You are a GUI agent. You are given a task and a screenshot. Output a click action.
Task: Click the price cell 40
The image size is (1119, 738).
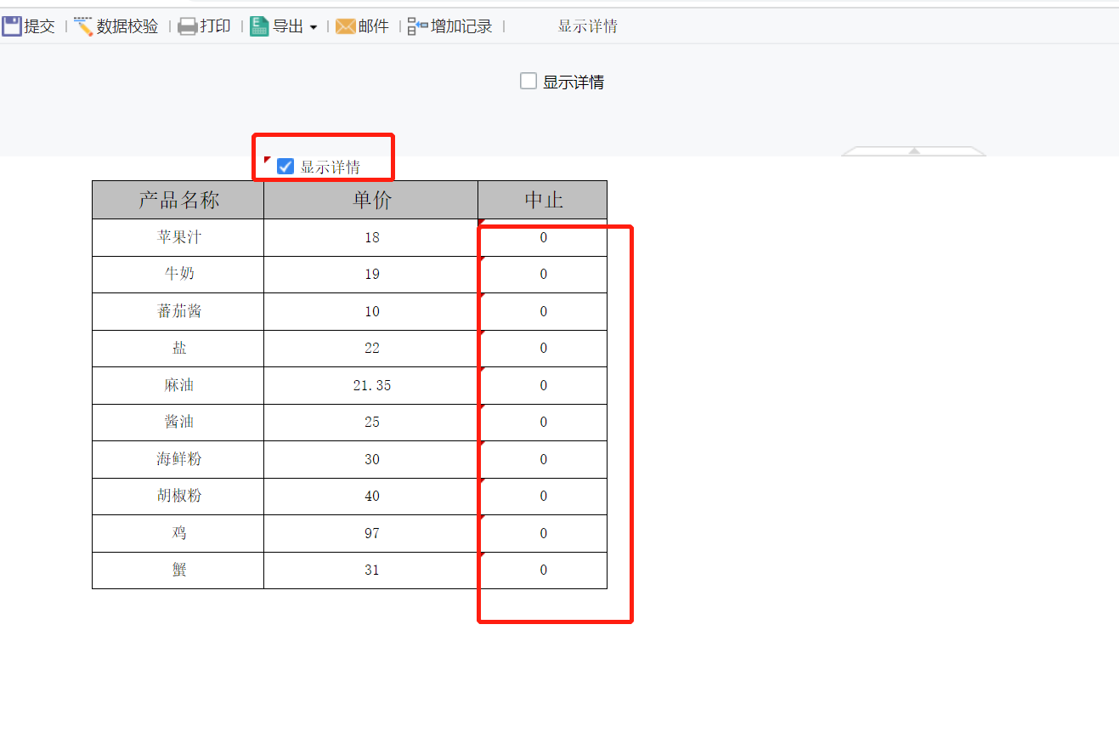click(x=371, y=496)
